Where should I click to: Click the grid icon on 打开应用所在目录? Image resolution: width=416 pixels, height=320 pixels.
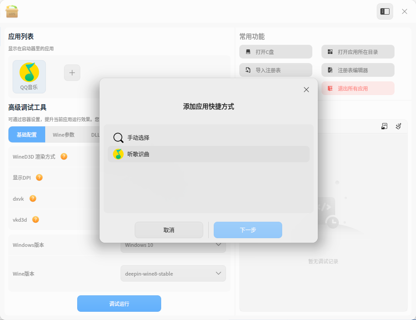[330, 52]
